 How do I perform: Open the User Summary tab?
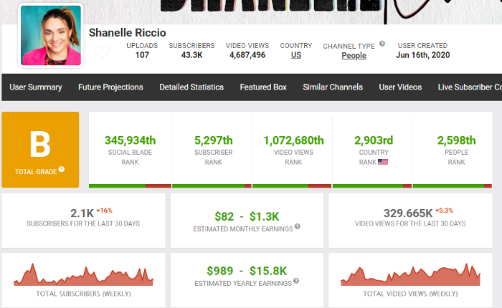pos(36,87)
